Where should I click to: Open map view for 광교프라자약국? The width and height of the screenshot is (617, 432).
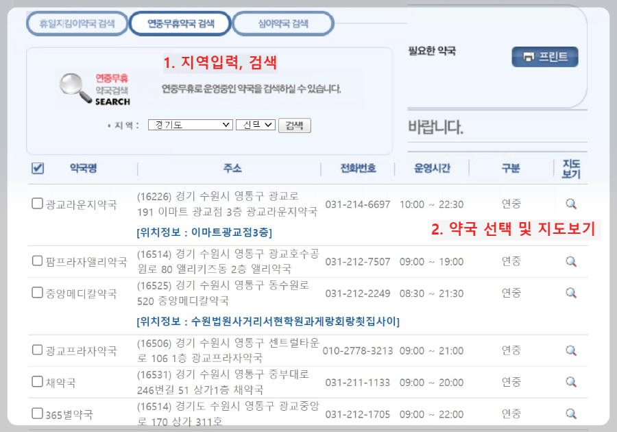pyautogui.click(x=571, y=350)
